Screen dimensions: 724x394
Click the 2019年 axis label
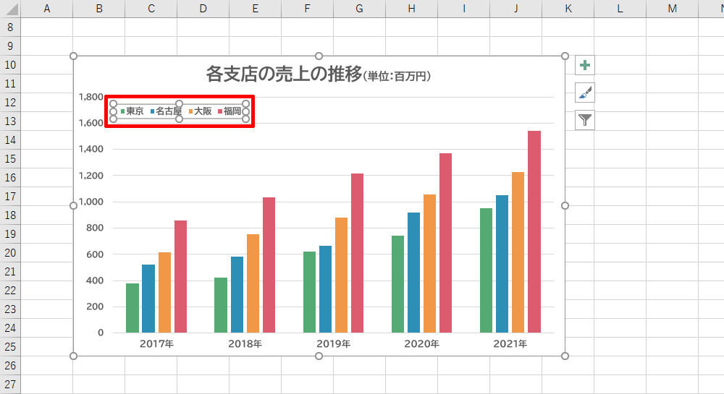pos(333,344)
